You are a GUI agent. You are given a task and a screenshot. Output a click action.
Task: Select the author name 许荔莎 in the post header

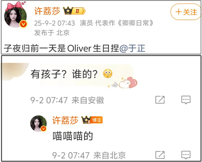[47, 11]
